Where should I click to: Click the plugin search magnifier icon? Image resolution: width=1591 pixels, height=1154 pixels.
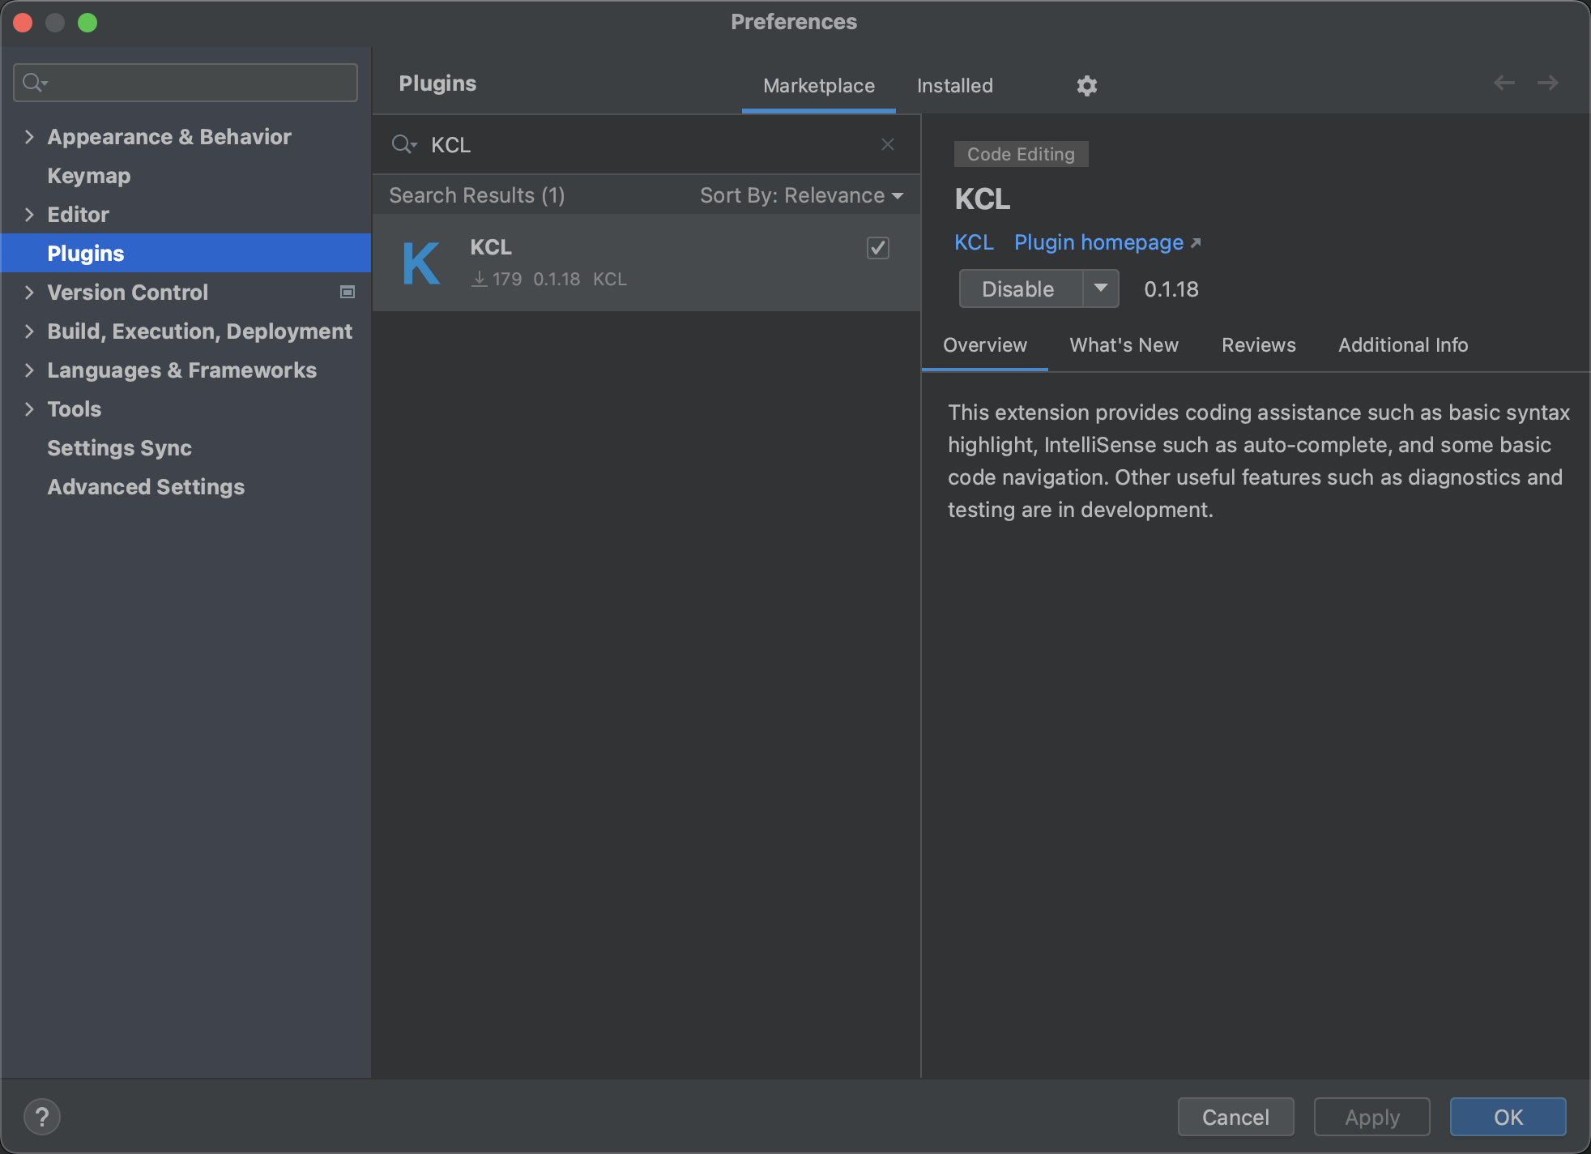pyautogui.click(x=403, y=144)
